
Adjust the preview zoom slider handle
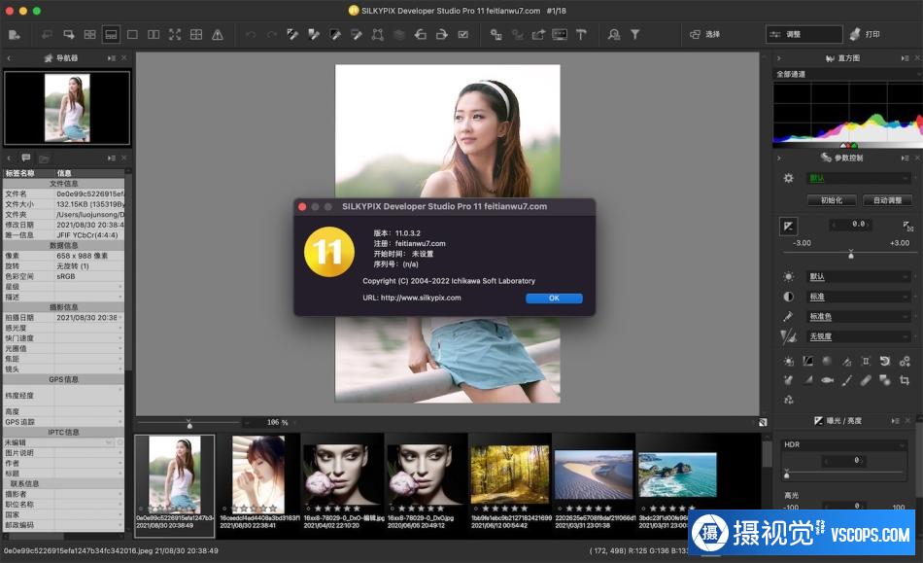click(x=188, y=424)
